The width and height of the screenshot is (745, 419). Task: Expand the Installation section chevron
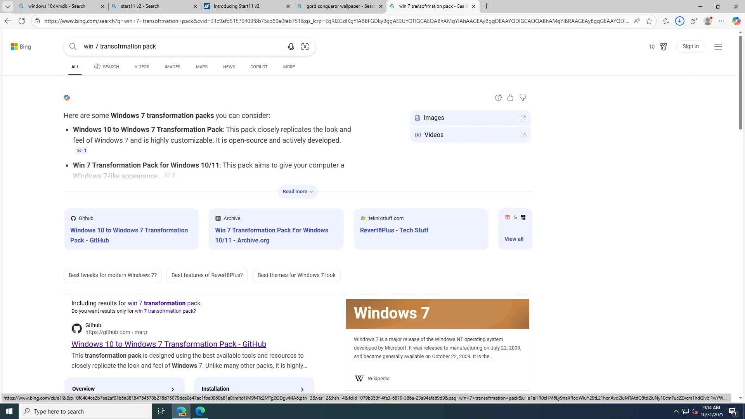[x=302, y=389]
